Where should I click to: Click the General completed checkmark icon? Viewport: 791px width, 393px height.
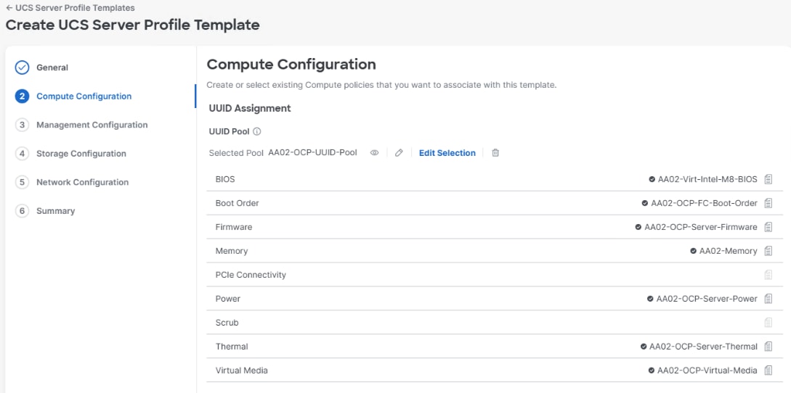pos(23,67)
